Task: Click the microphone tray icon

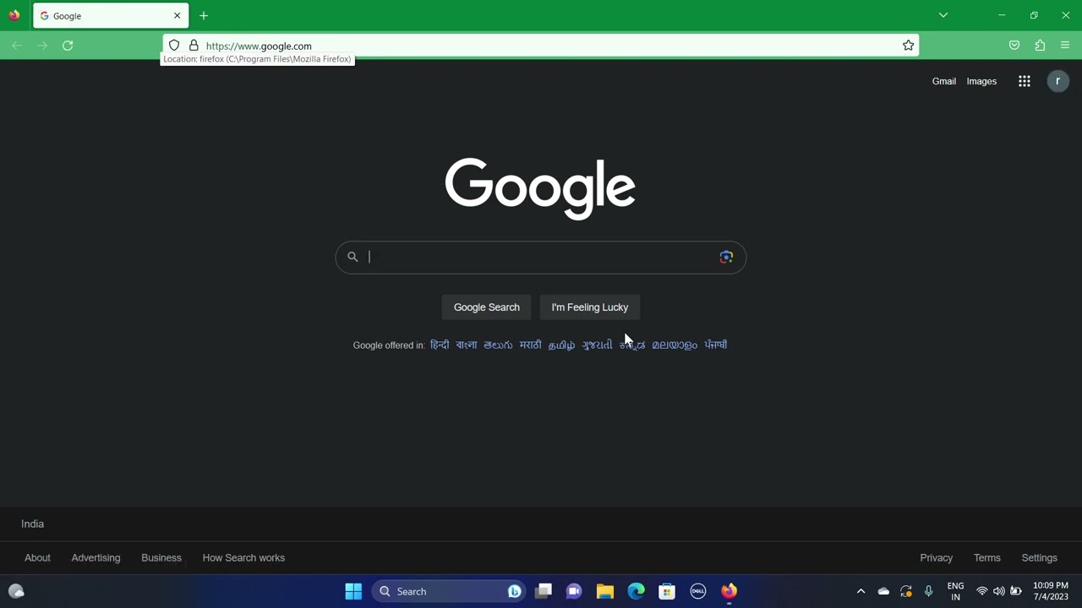Action: 928,591
